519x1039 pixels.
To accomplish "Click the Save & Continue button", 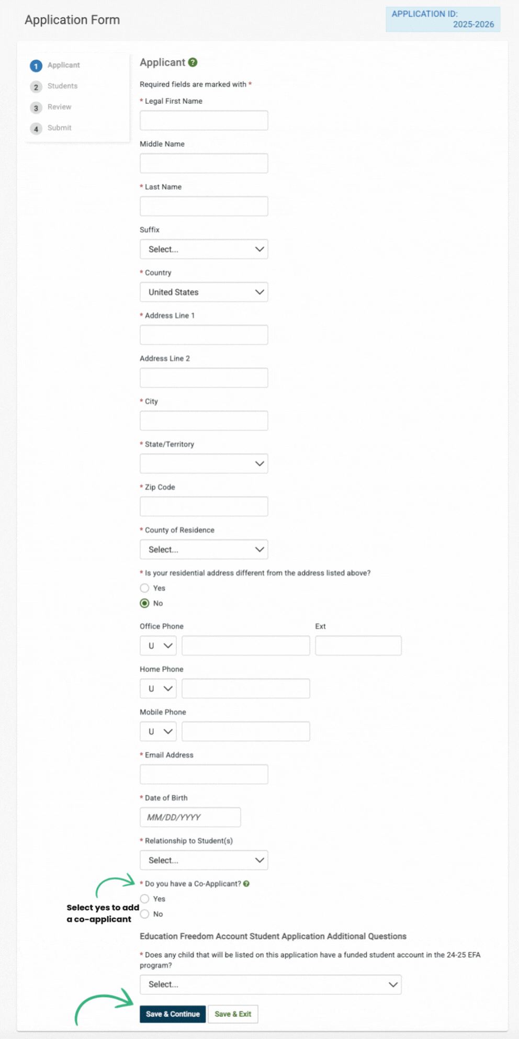I will pos(173,1014).
